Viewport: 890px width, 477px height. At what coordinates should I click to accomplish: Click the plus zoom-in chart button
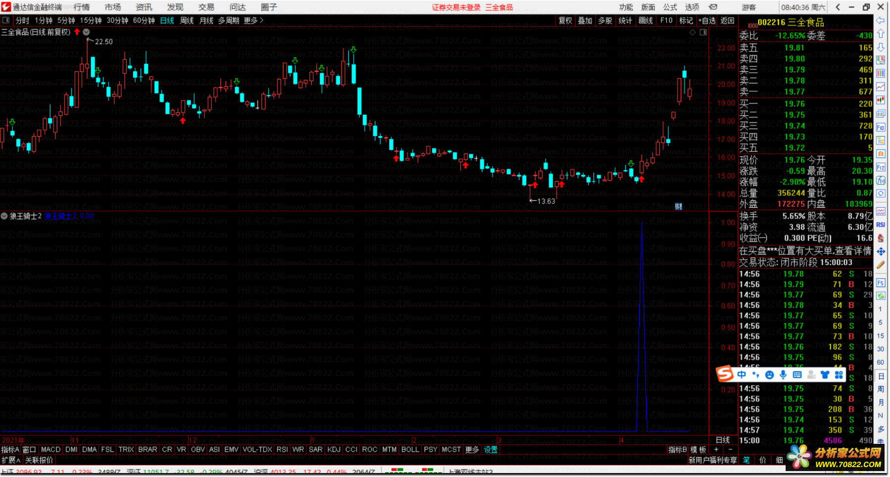[716, 449]
